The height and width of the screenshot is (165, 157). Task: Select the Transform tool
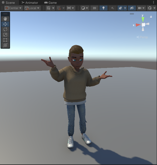click(5, 45)
